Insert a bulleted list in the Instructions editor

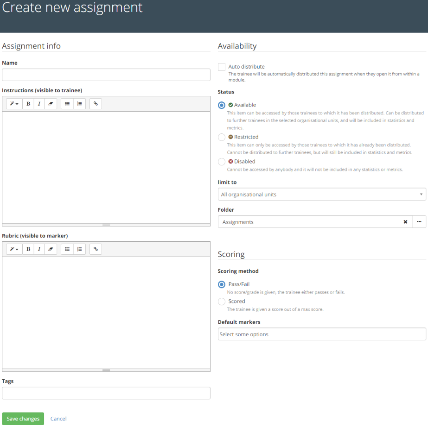[67, 104]
